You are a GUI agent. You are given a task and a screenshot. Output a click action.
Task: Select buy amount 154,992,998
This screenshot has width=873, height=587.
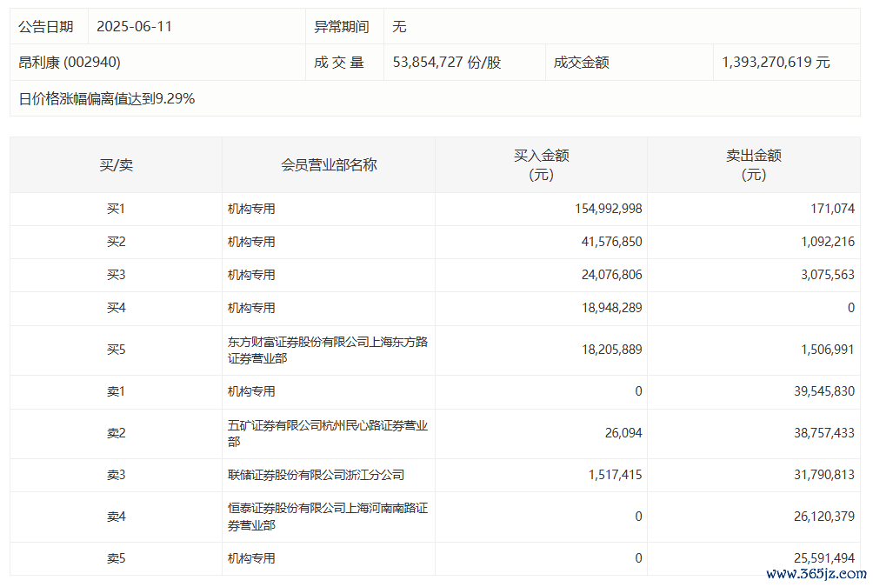tap(608, 209)
